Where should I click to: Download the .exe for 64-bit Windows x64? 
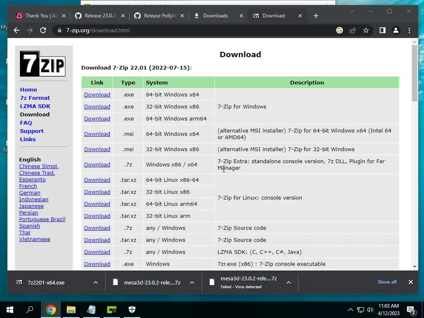coord(97,95)
